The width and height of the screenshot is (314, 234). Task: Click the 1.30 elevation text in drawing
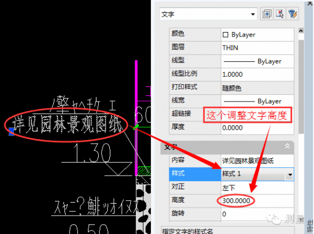[x=92, y=153]
